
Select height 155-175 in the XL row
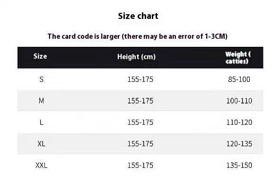pyautogui.click(x=140, y=144)
